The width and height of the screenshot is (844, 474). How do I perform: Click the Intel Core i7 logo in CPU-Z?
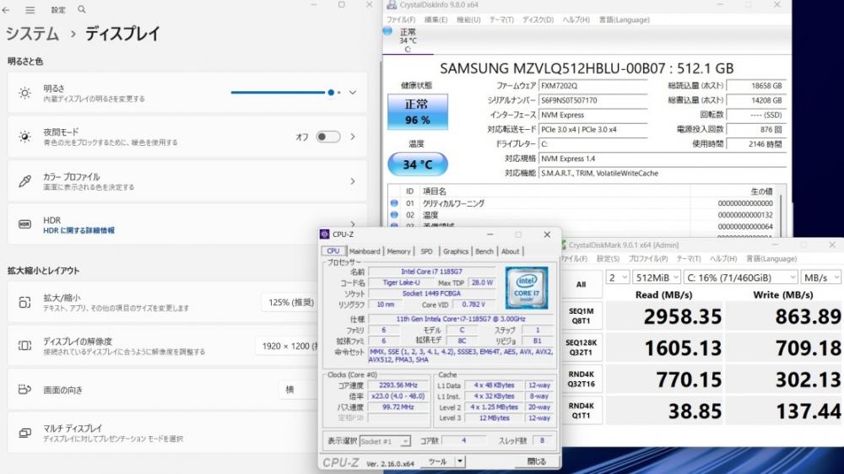click(x=527, y=288)
